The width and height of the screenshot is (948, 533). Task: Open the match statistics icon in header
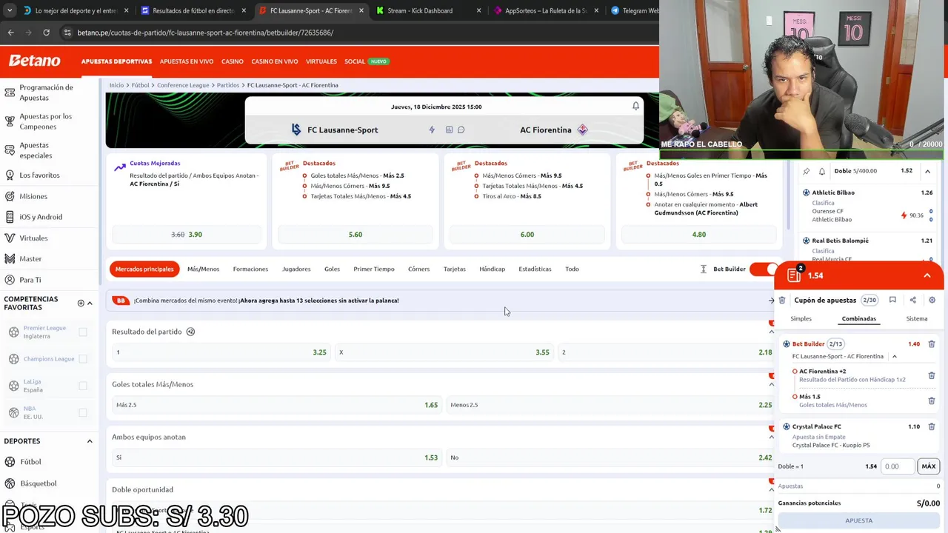[x=449, y=130]
